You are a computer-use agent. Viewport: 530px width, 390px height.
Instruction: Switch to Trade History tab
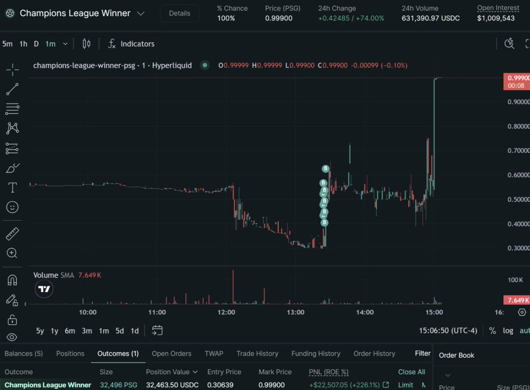[x=257, y=353]
